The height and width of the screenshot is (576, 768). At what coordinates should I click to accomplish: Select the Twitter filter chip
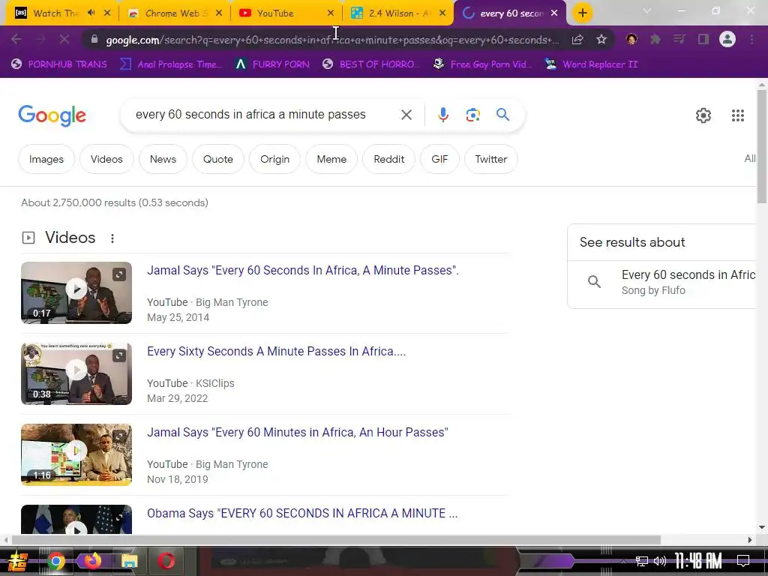[x=490, y=159]
